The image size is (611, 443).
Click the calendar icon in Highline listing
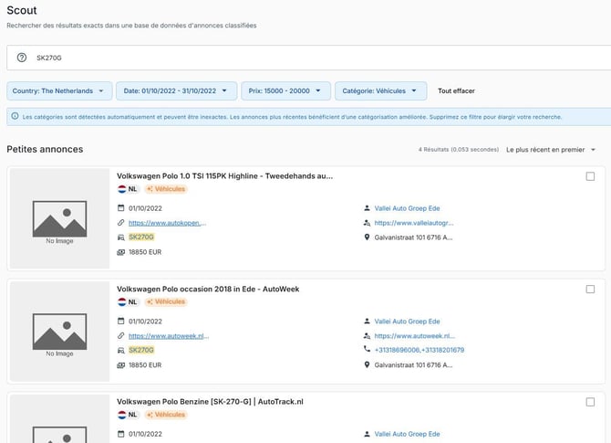click(120, 208)
